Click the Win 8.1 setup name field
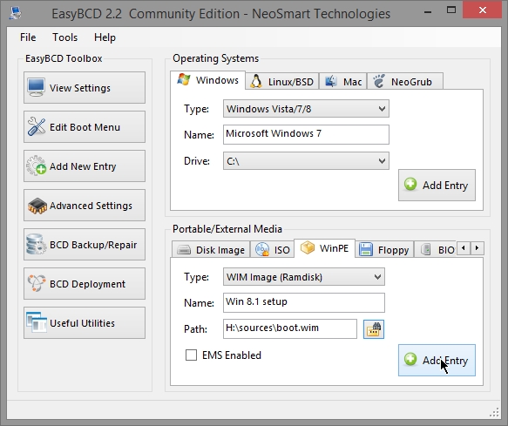The width and height of the screenshot is (508, 426). point(304,302)
